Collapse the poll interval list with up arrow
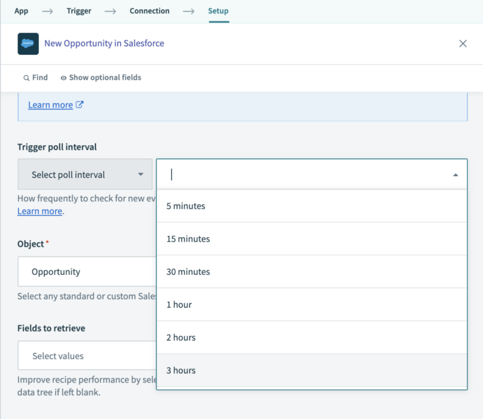This screenshot has width=483, height=419. coord(455,175)
